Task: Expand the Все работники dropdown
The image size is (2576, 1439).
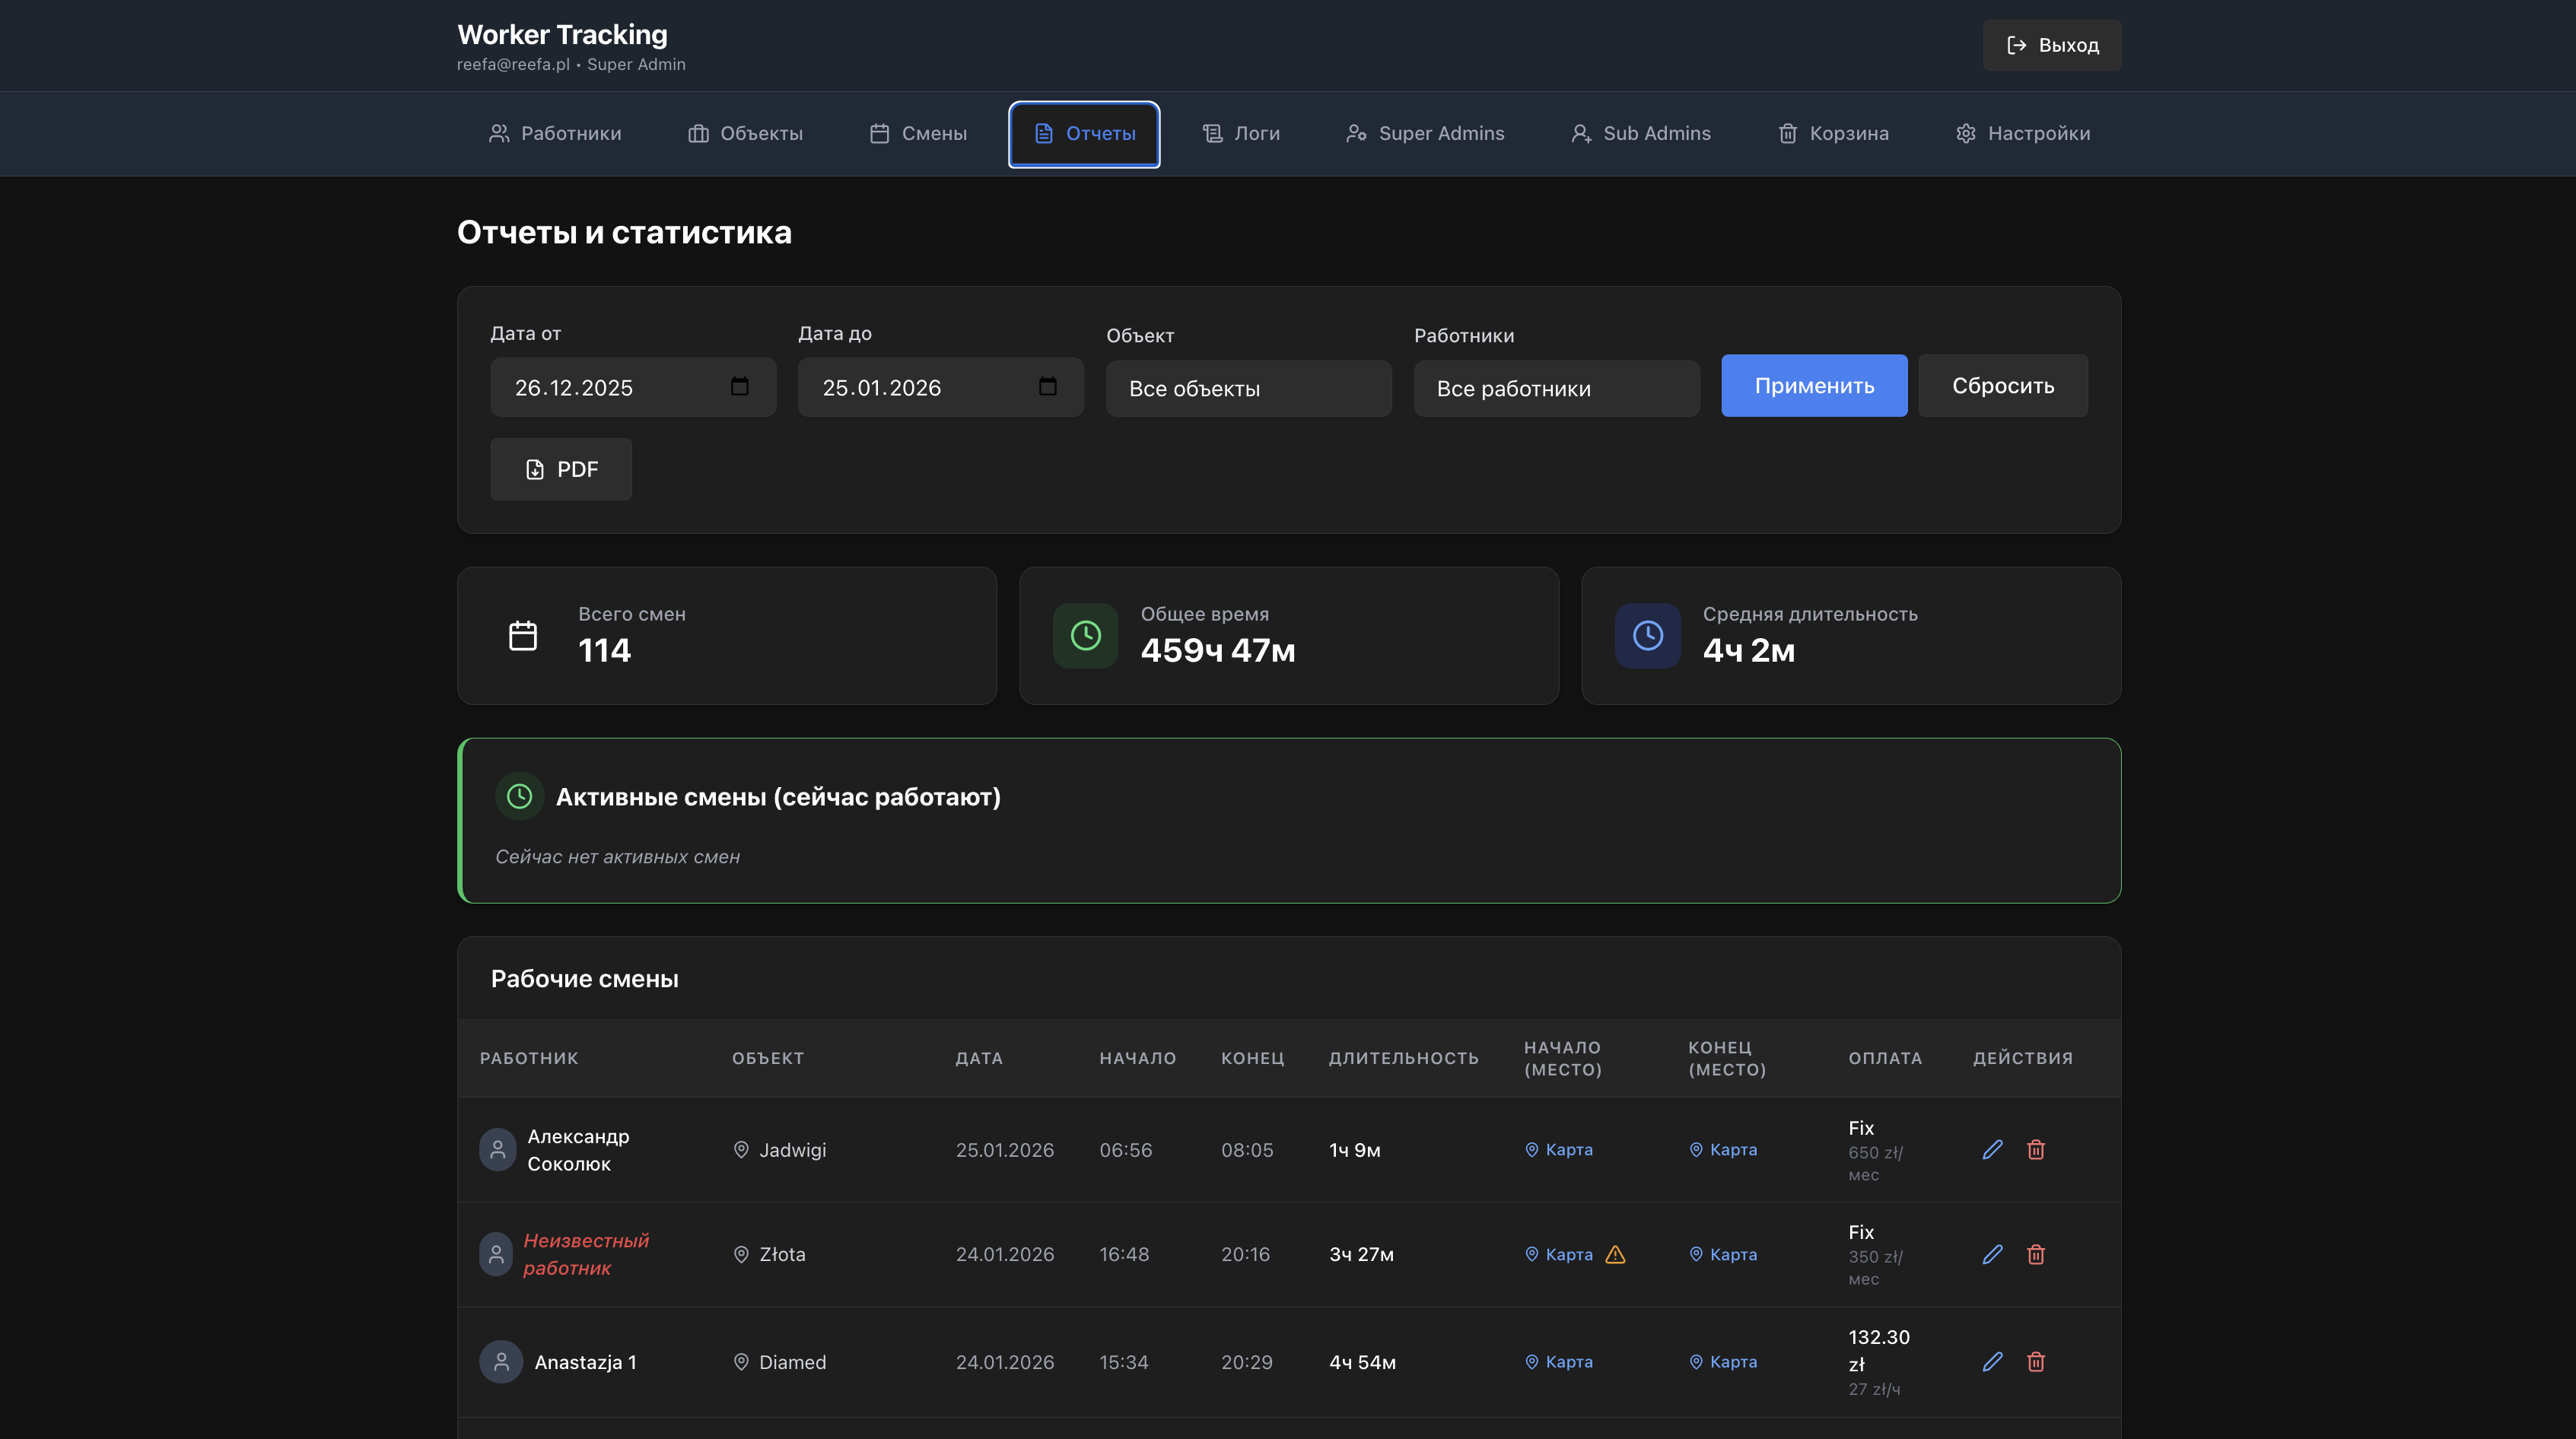Action: pos(1556,389)
